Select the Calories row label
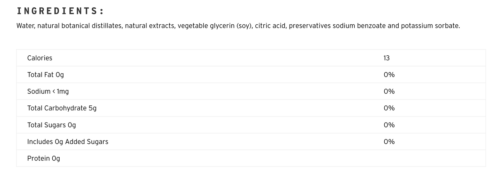Image resolution: width=504 pixels, height=183 pixels. 40,58
